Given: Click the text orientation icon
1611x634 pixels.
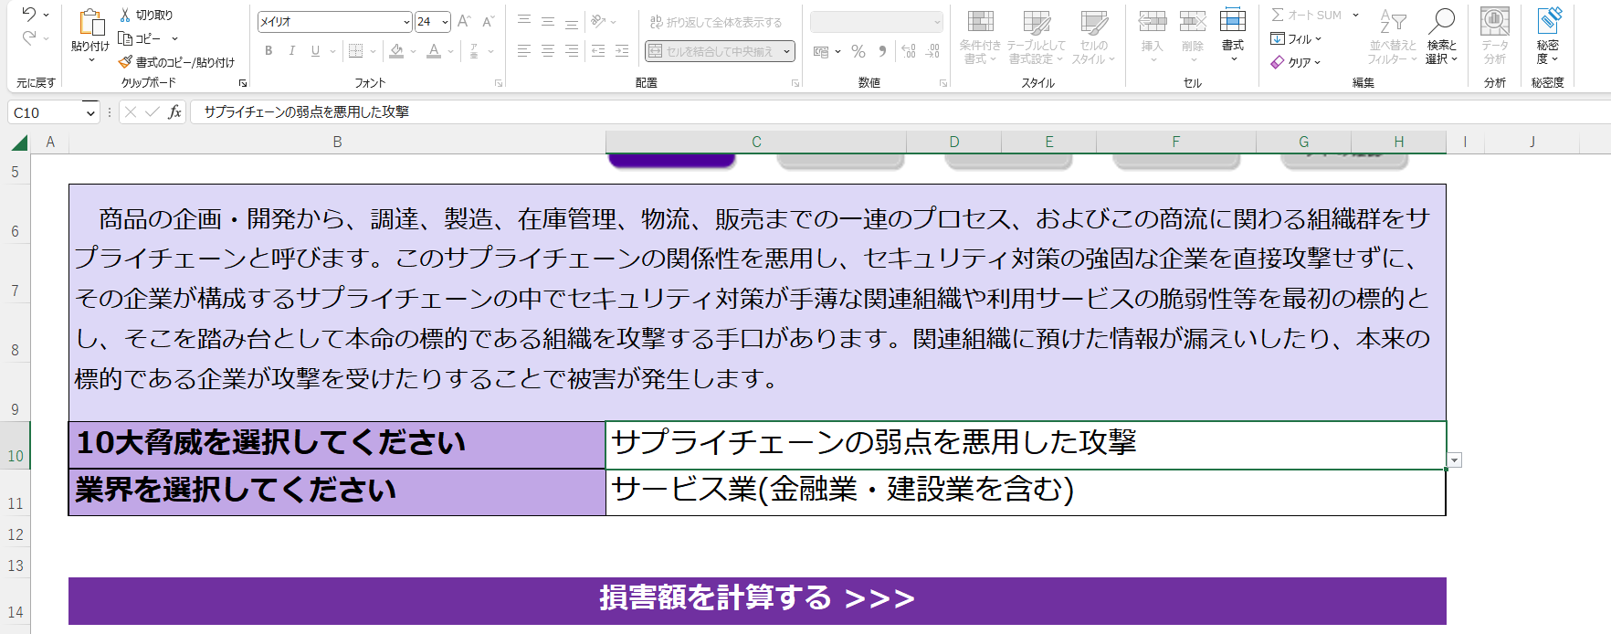Looking at the screenshot, I should pyautogui.click(x=599, y=21).
